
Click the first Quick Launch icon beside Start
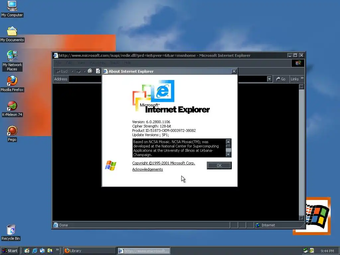coord(27,251)
